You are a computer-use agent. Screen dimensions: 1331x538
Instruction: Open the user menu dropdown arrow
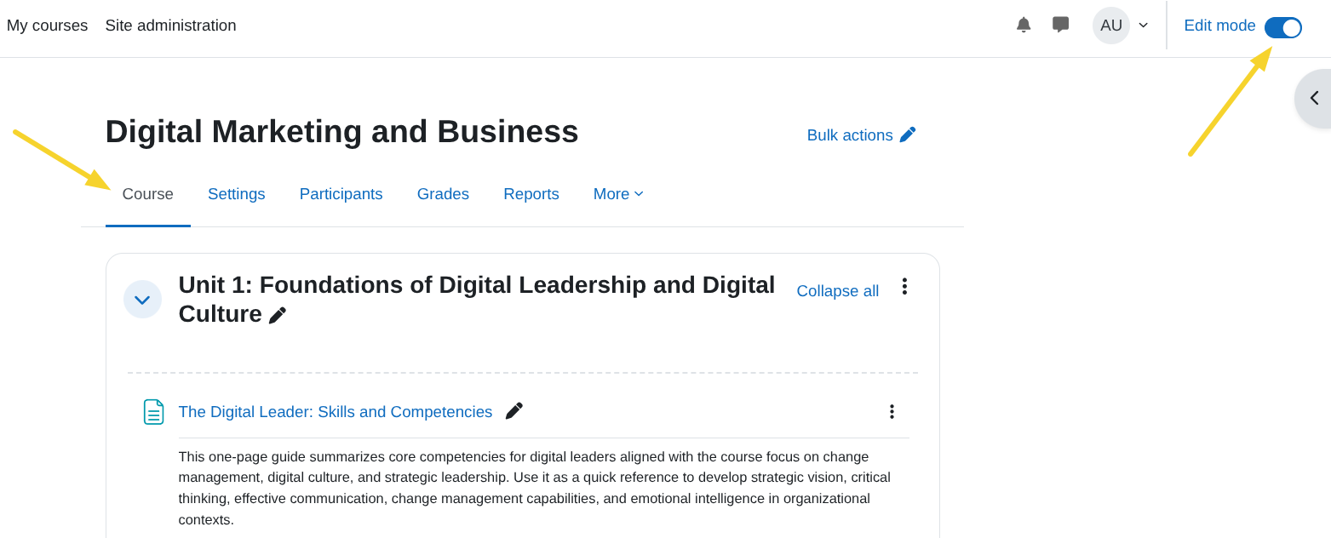tap(1143, 26)
